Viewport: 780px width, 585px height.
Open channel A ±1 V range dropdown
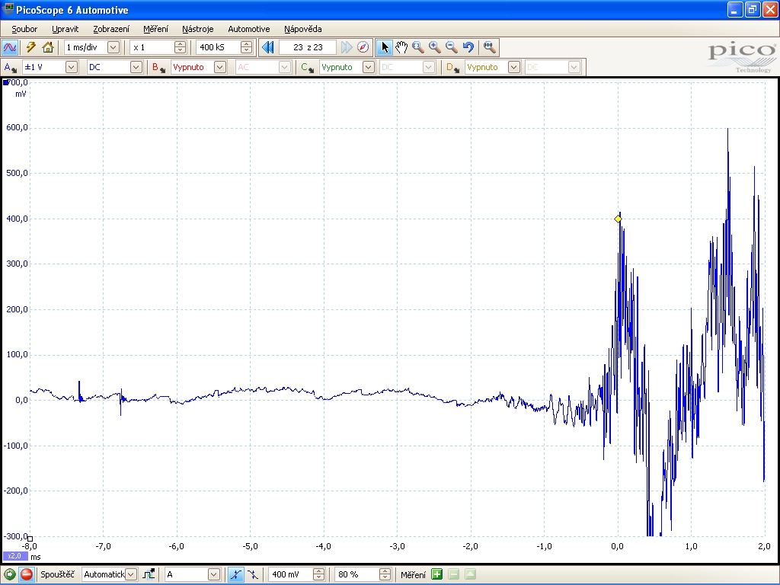71,67
